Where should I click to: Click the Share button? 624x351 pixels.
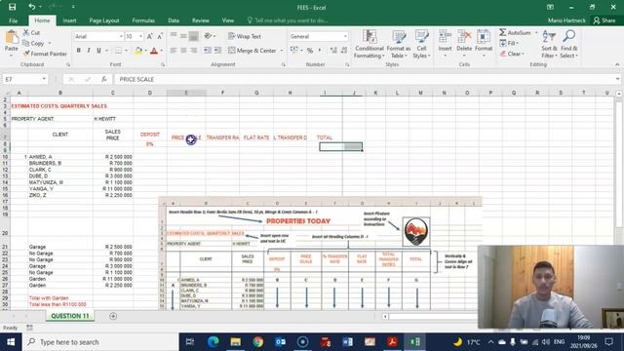point(604,20)
